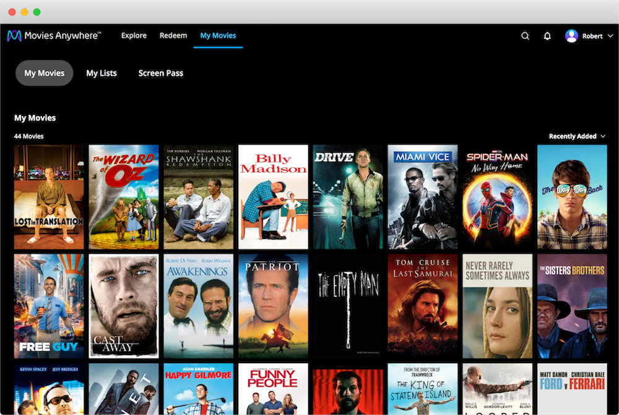Screen dimensions: 619x415
Task: Open the Ford v Ferrari poster
Action: click(572, 388)
